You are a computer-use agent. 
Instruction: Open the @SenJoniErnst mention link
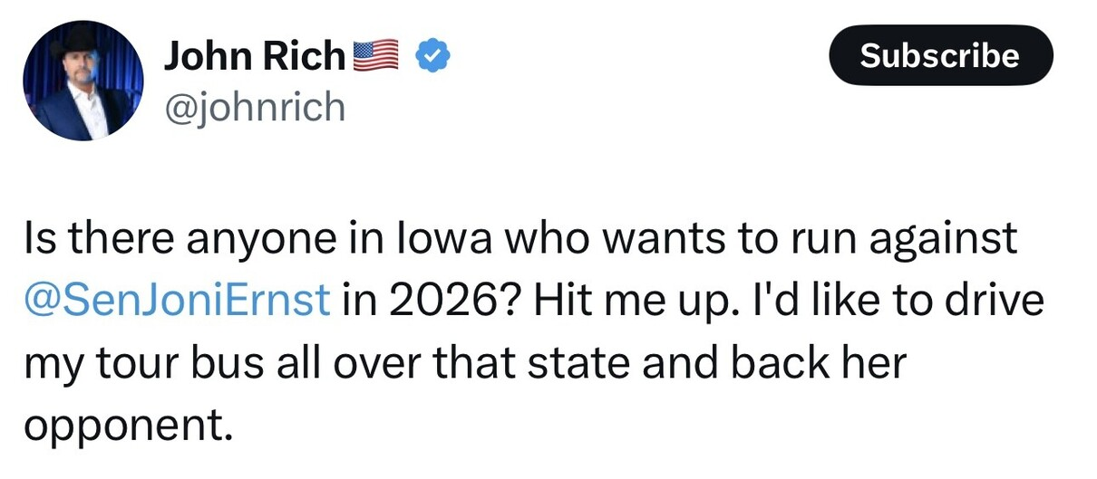[x=177, y=300]
